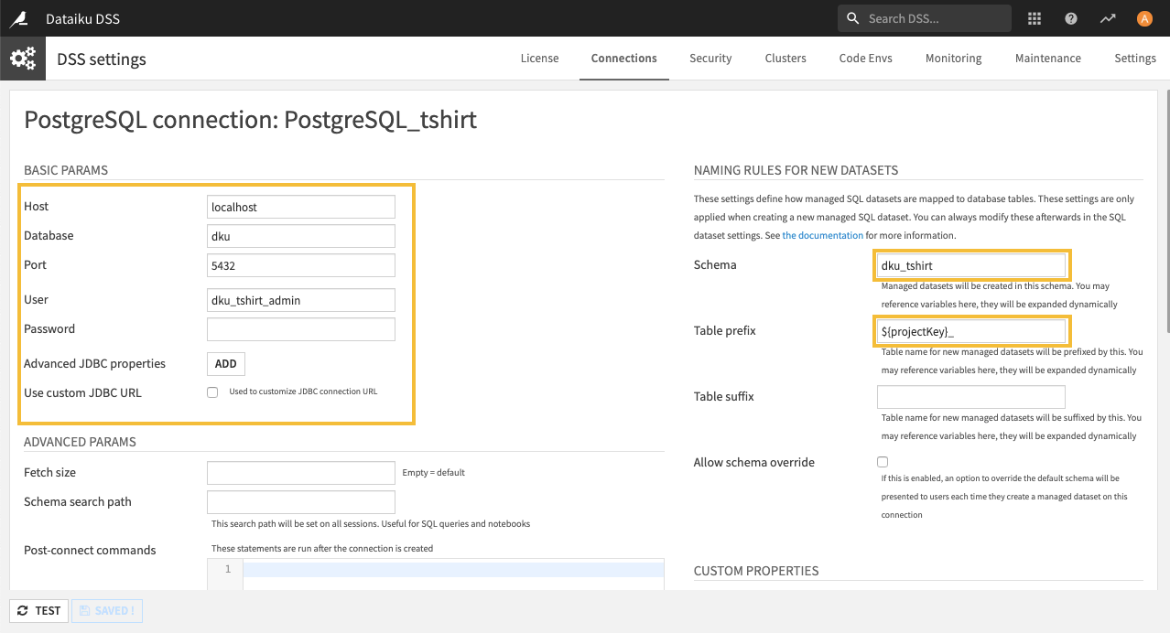1170x633 pixels.
Task: Test the connection with TEST button
Action: (x=39, y=610)
